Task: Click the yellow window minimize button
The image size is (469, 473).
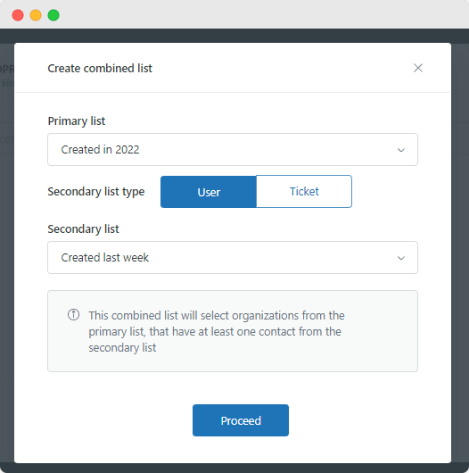Action: [x=36, y=15]
